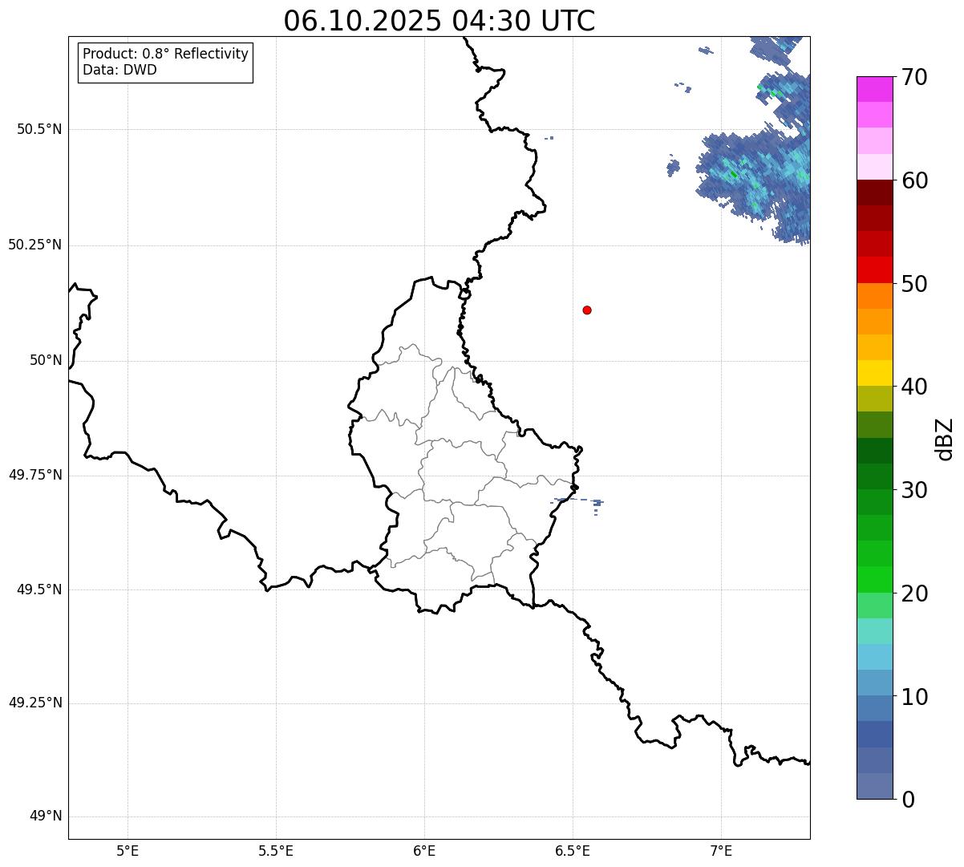964x867 pixels.
Task: Pick the bright magenta top colorbar swatch
Action: (x=875, y=89)
